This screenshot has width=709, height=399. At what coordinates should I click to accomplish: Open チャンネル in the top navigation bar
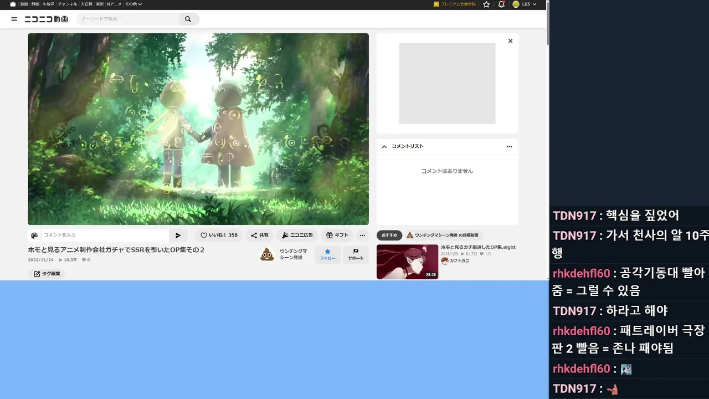click(x=68, y=4)
